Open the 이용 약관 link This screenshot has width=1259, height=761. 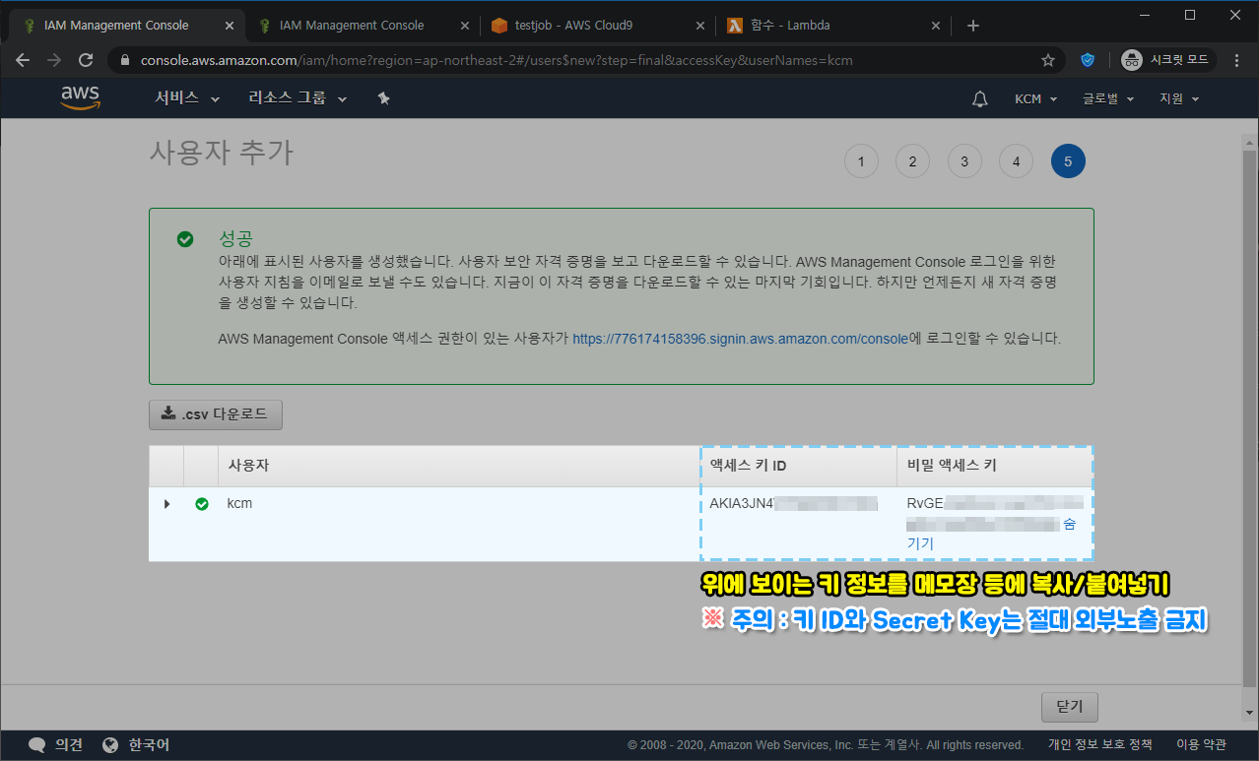click(1202, 745)
